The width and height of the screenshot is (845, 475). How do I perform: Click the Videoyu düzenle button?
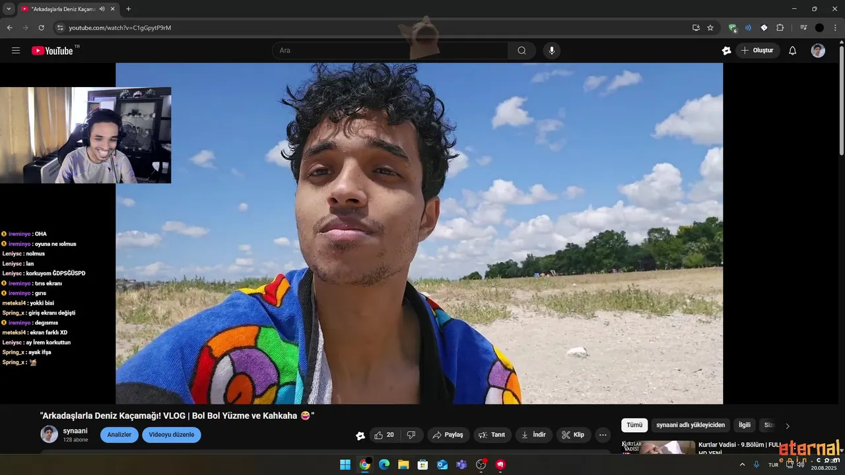[172, 435]
